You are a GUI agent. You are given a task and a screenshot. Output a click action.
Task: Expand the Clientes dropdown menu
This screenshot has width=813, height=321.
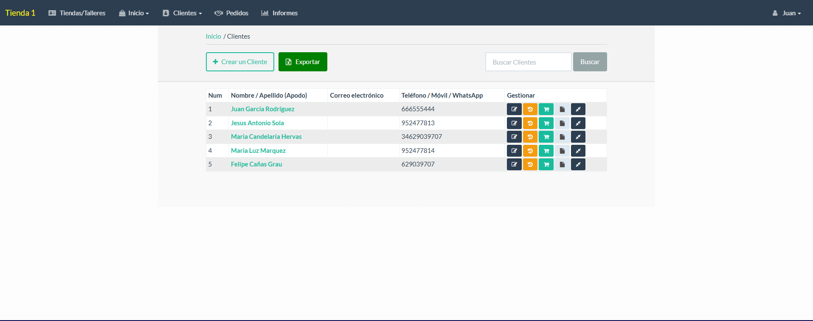[182, 13]
